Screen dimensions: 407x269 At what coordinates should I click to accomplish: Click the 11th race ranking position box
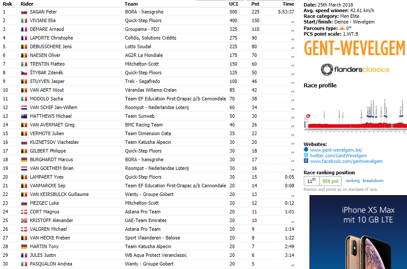312,181
